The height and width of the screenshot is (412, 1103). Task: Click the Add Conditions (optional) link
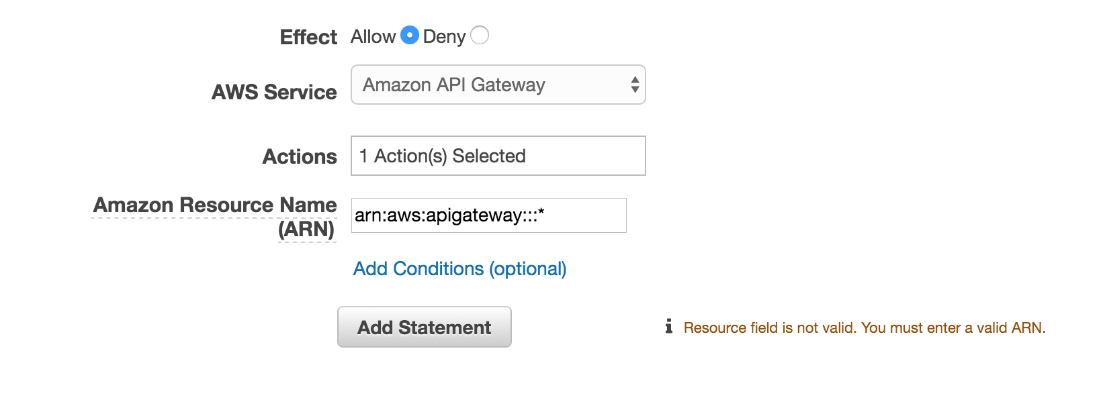point(459,269)
